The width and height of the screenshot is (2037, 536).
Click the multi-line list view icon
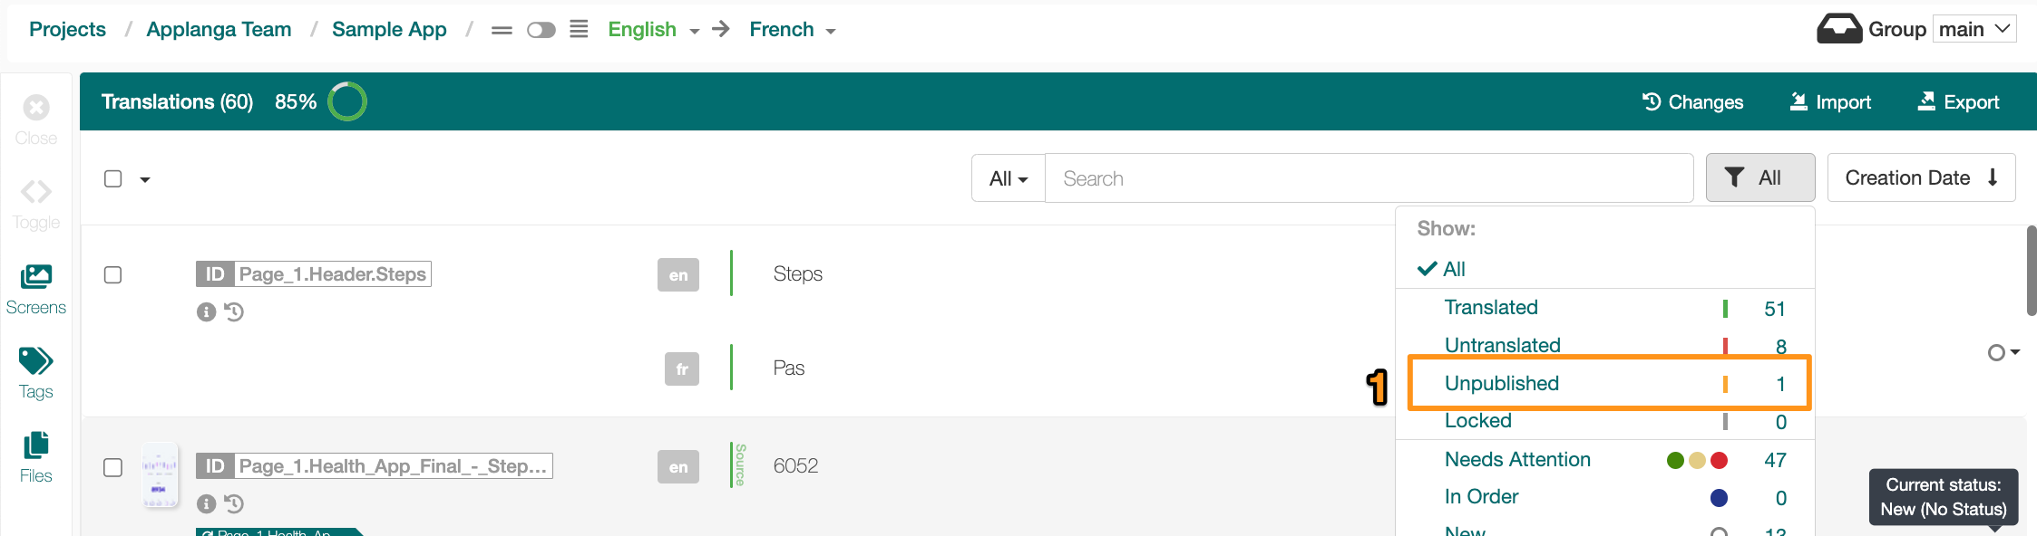tap(579, 29)
